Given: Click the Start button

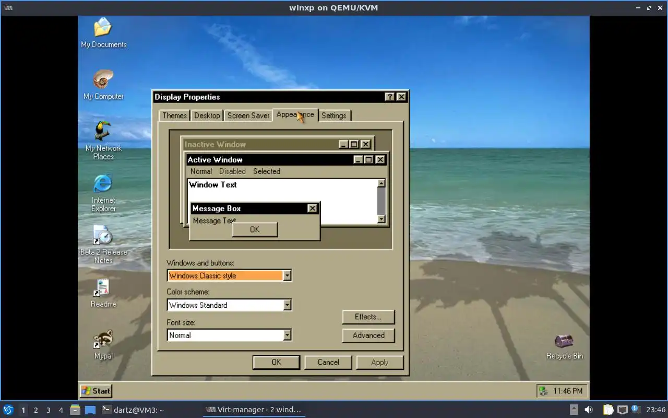Looking at the screenshot, I should tap(96, 391).
